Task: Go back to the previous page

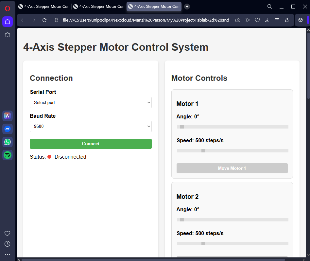Action: click(x=22, y=20)
